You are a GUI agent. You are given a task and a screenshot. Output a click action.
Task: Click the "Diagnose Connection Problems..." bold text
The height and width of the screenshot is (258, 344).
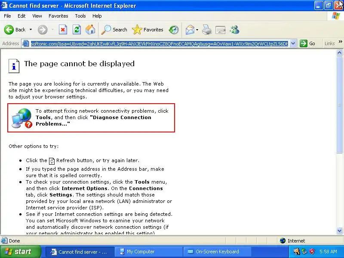(x=93, y=121)
